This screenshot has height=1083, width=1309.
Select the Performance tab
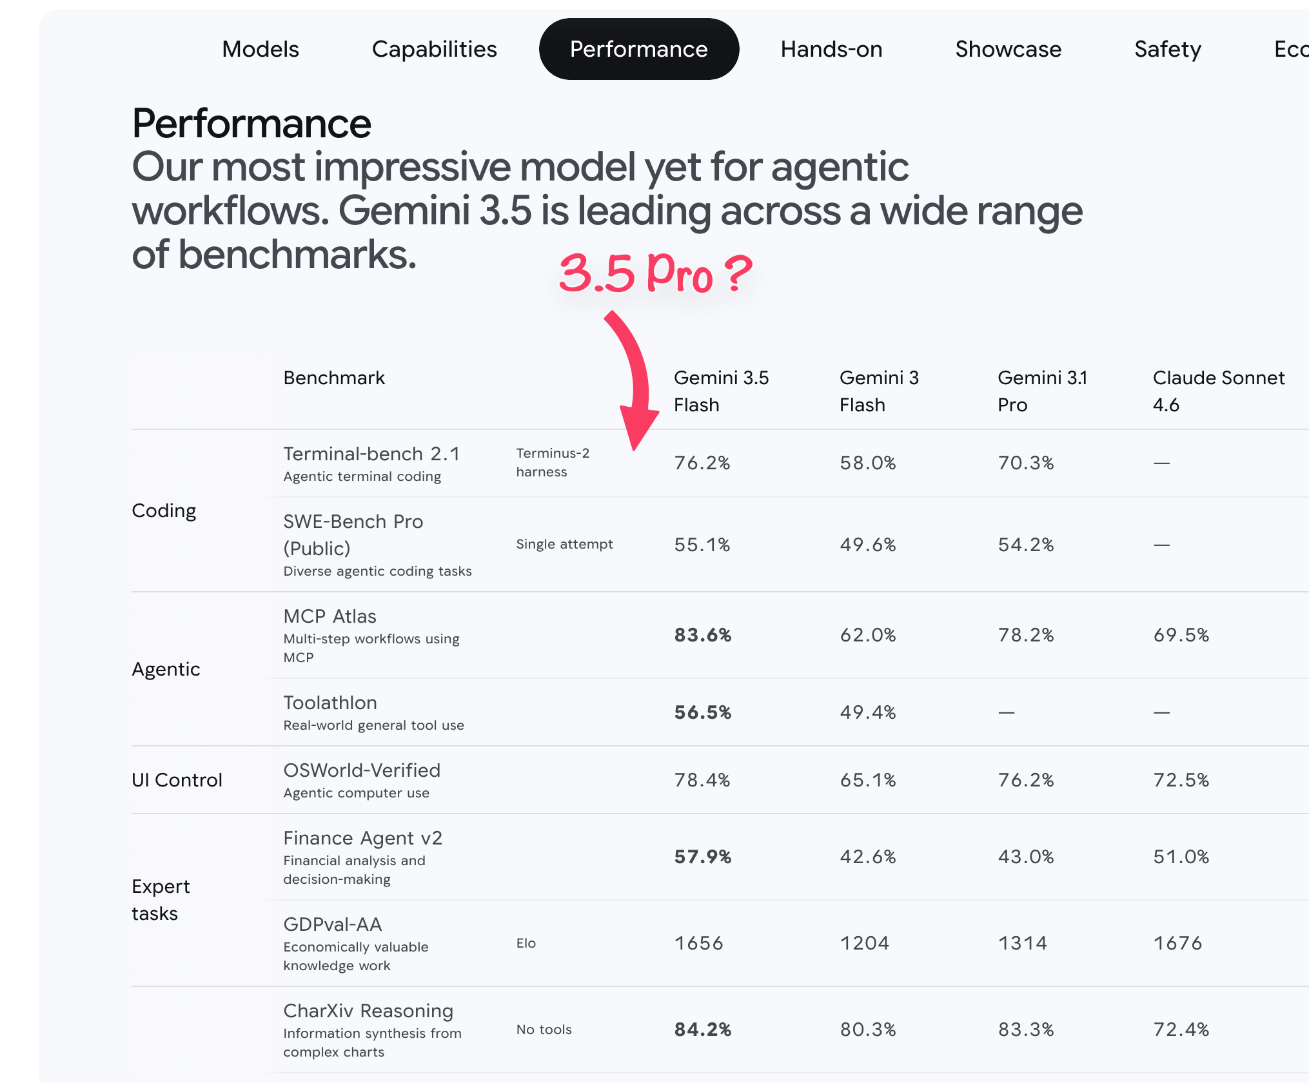638,49
